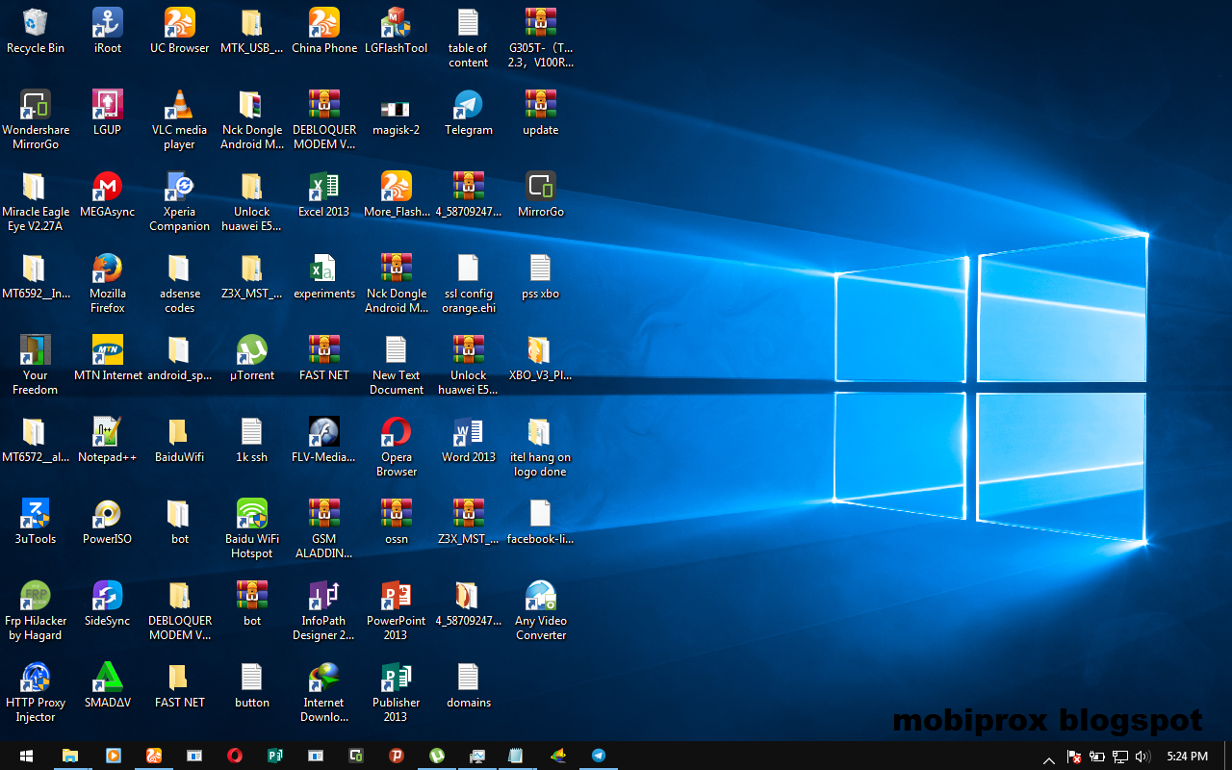Select the Notepad++ shortcut
This screenshot has height=770, width=1232.
107,433
